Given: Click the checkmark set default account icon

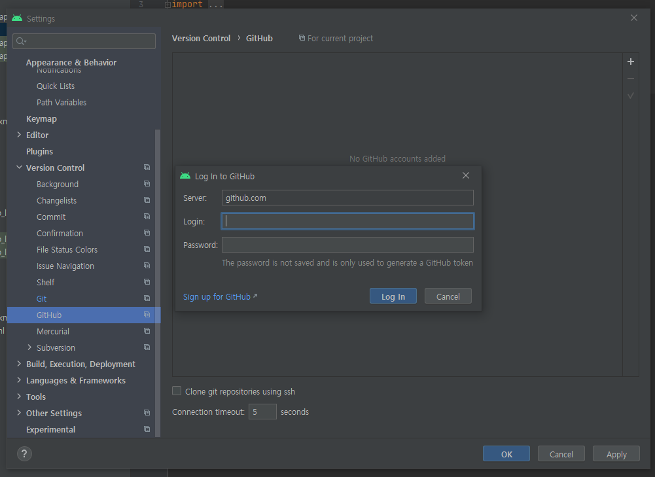Looking at the screenshot, I should [x=631, y=96].
